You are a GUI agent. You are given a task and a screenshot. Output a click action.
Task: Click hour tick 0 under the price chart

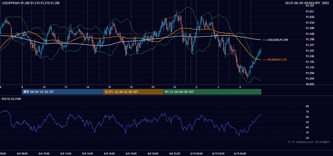196,87
